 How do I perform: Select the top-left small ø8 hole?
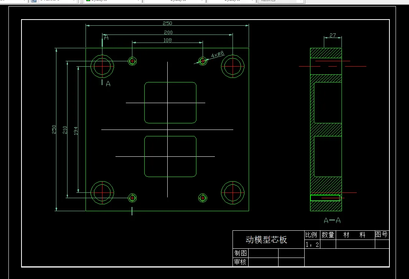132,61
